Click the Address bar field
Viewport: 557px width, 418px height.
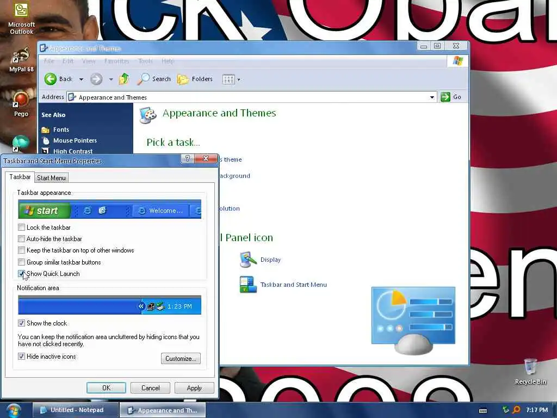(x=251, y=97)
